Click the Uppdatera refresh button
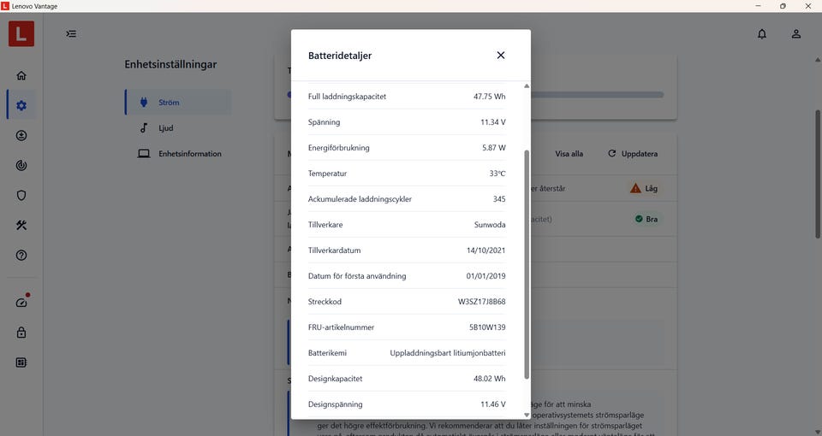 point(633,154)
